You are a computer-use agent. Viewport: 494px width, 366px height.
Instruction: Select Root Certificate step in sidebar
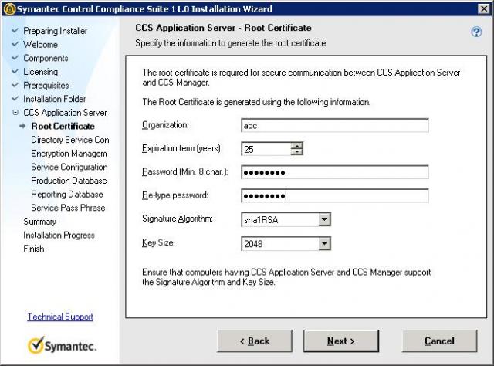point(63,126)
